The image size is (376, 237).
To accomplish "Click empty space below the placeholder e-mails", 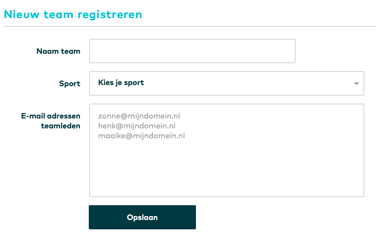I will (226, 170).
